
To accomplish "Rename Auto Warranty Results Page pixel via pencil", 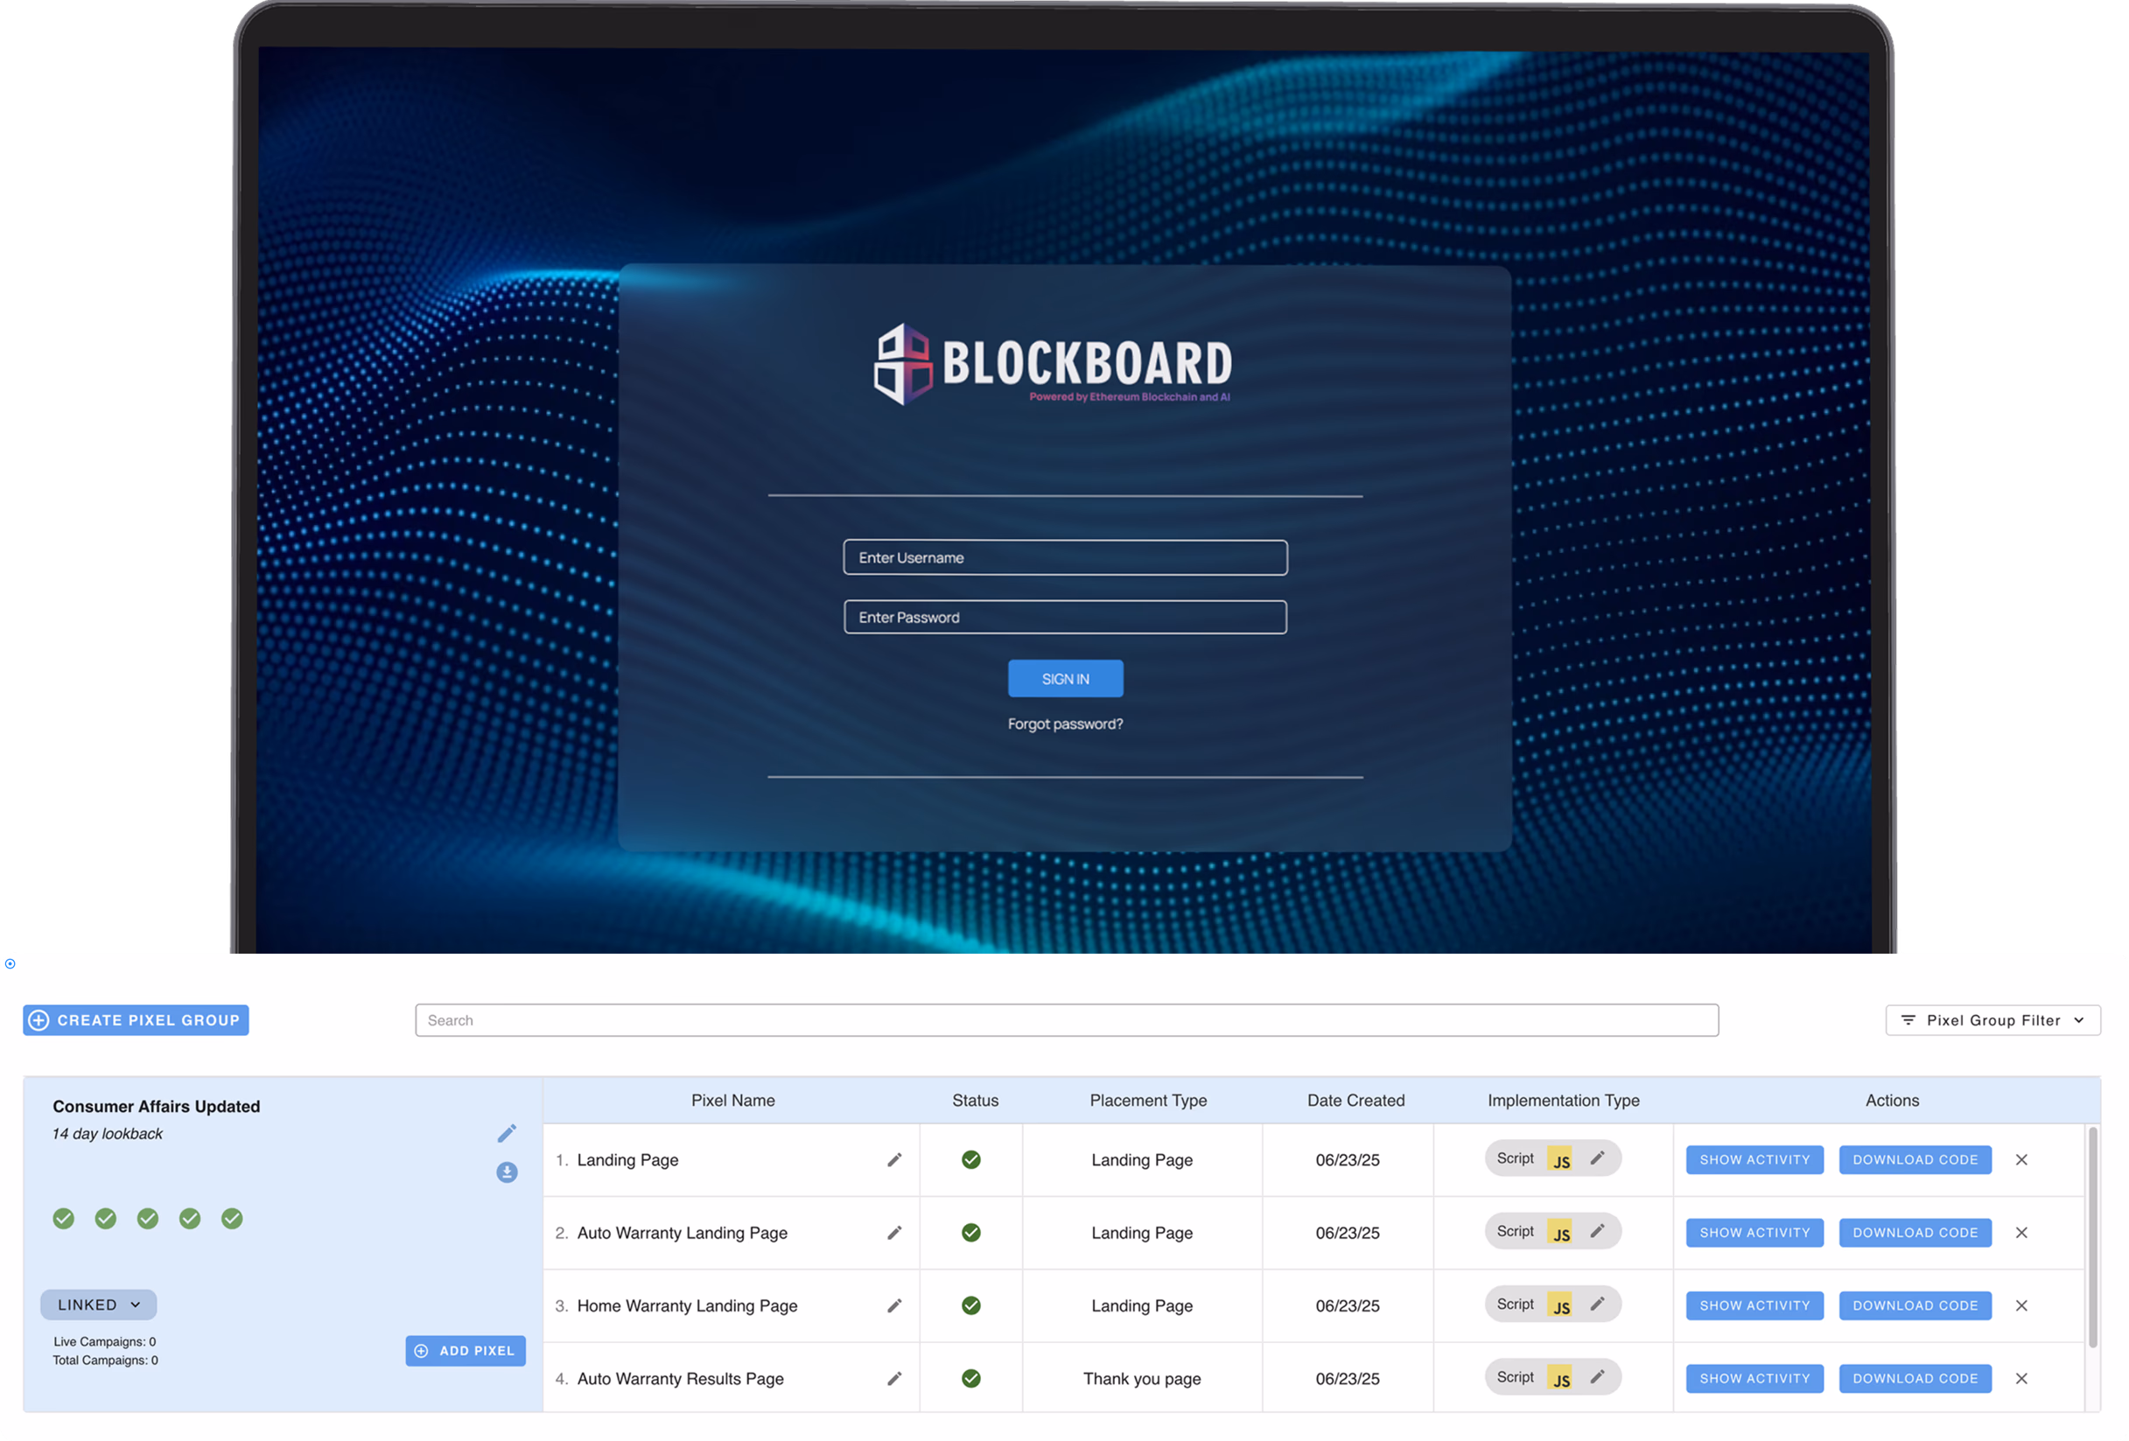I will coord(894,1378).
